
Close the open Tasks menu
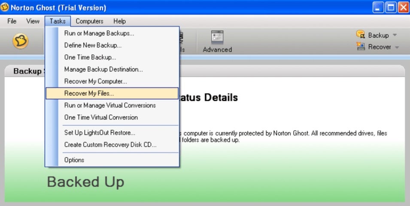coord(58,21)
